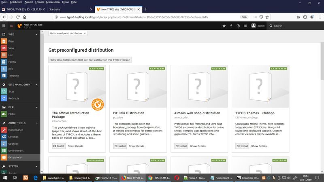Open the Bearbeiten menu
324x182 pixels.
[x=16, y=2]
